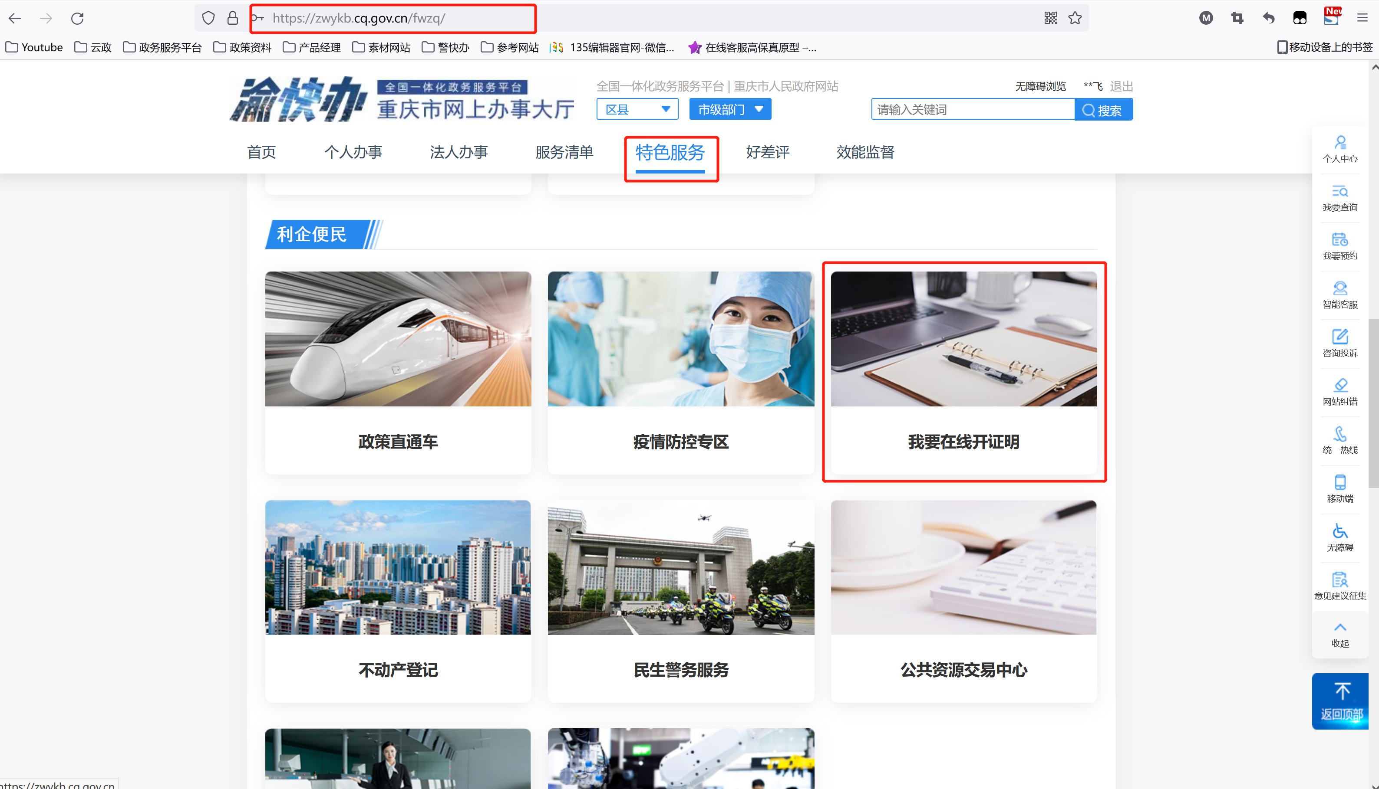
Task: Open the 政策直通车 train thumbnail
Action: coord(398,339)
